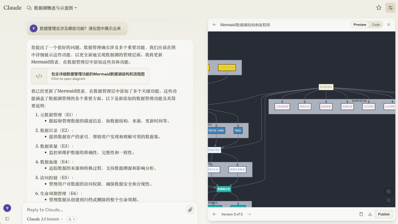
Task: Download the Mermaid artifact file
Action: tap(371, 214)
